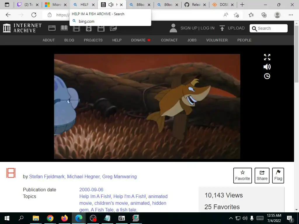Launch Google Chrome from the taskbar
The image size is (299, 224).
click(50, 218)
